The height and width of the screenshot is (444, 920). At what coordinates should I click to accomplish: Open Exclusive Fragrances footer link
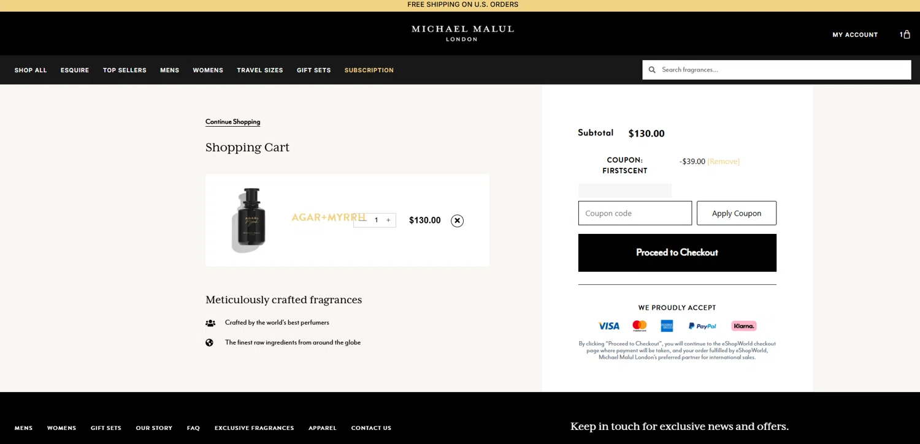[x=255, y=428]
